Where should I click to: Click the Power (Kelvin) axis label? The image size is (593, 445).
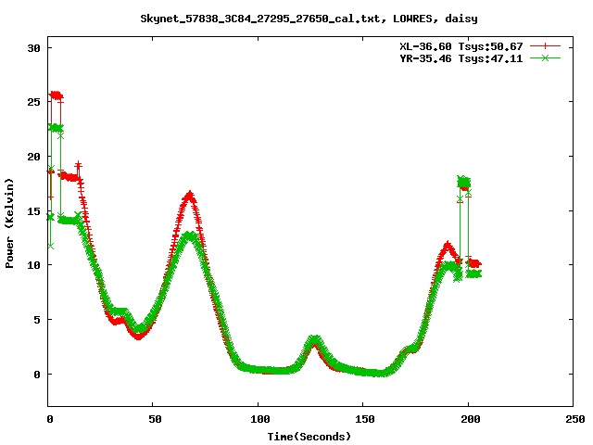click(9, 223)
